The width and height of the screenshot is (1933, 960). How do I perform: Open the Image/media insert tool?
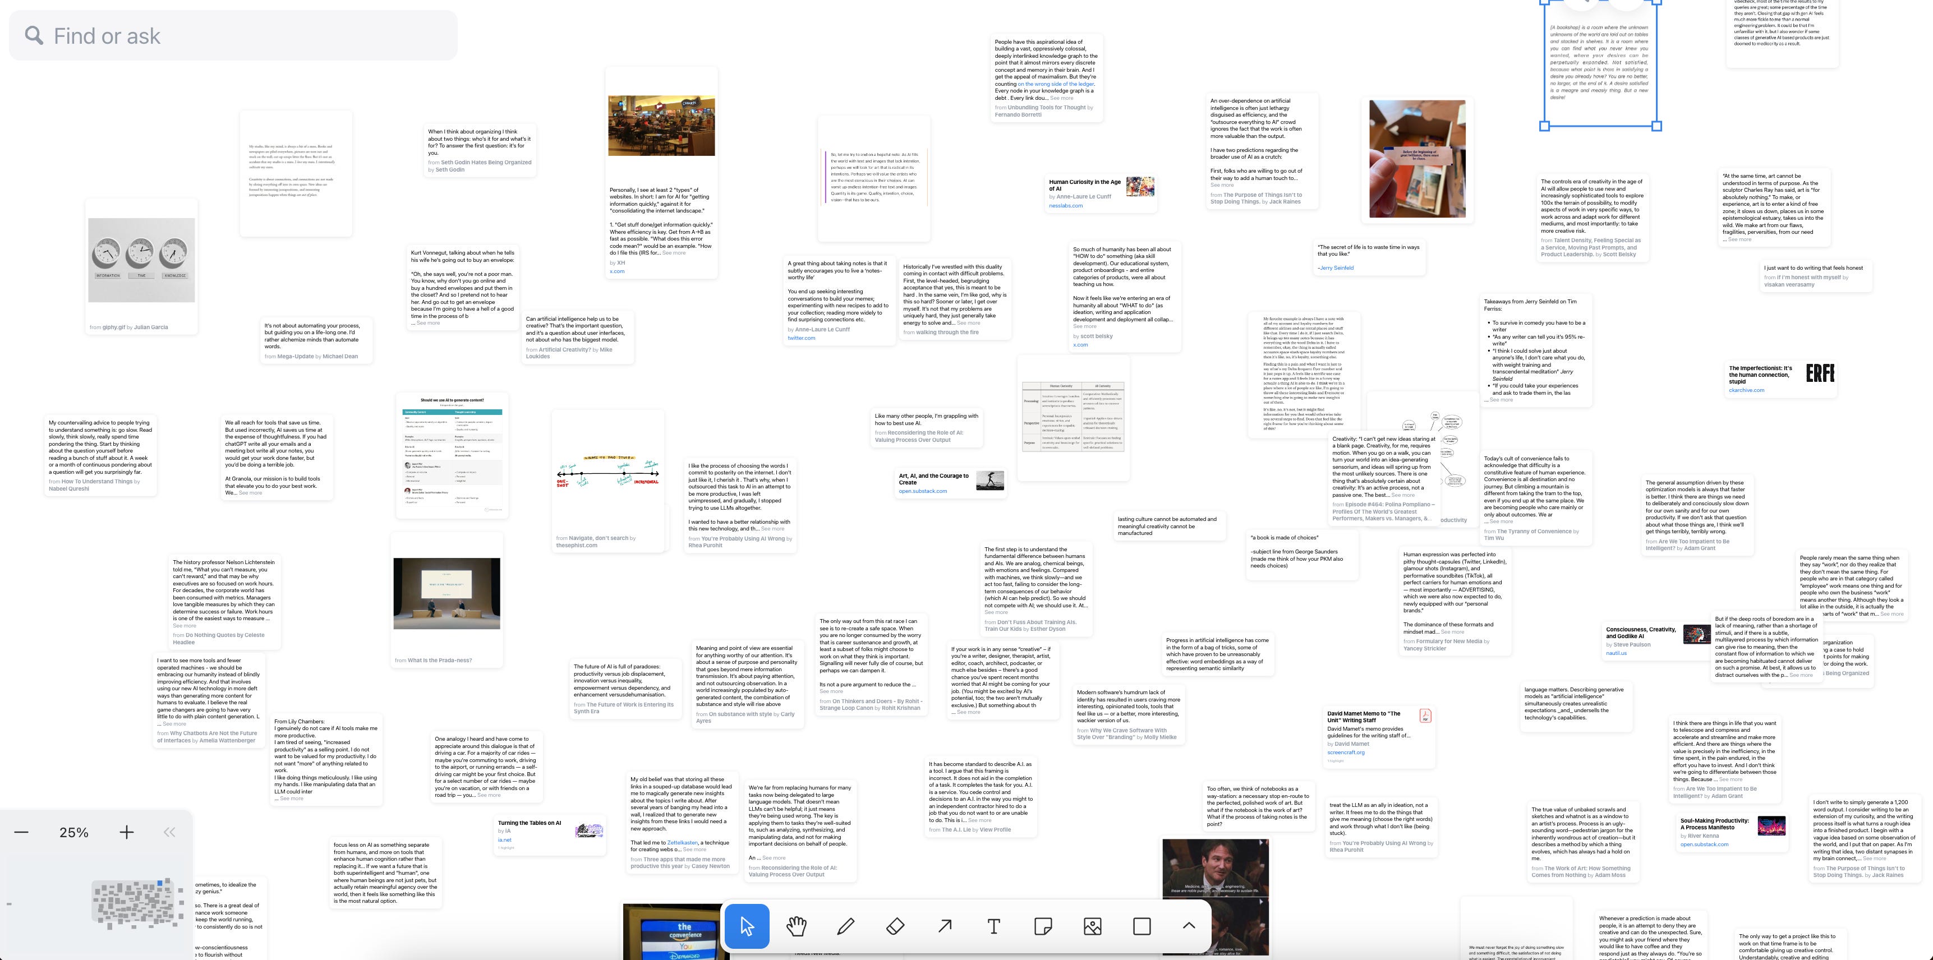(x=1093, y=926)
